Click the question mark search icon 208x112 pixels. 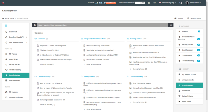(35, 25)
